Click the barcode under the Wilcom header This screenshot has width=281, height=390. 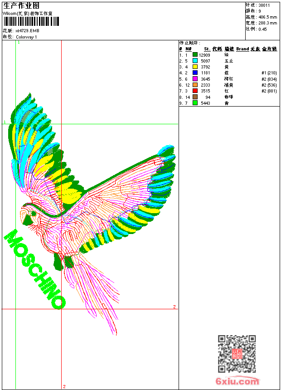coord(31,21)
